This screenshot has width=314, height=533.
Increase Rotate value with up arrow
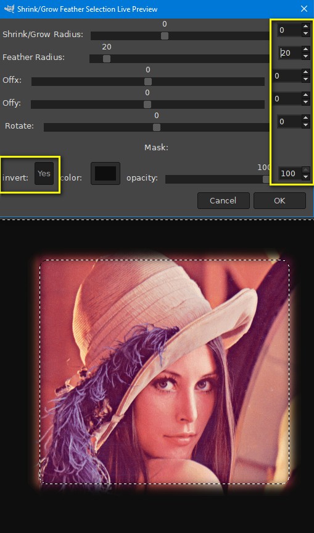click(305, 117)
